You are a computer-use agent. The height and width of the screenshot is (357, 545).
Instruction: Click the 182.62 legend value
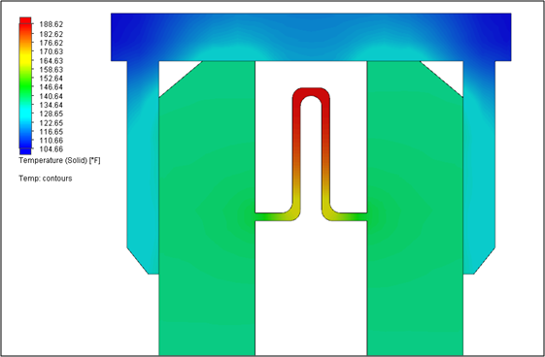coord(51,34)
